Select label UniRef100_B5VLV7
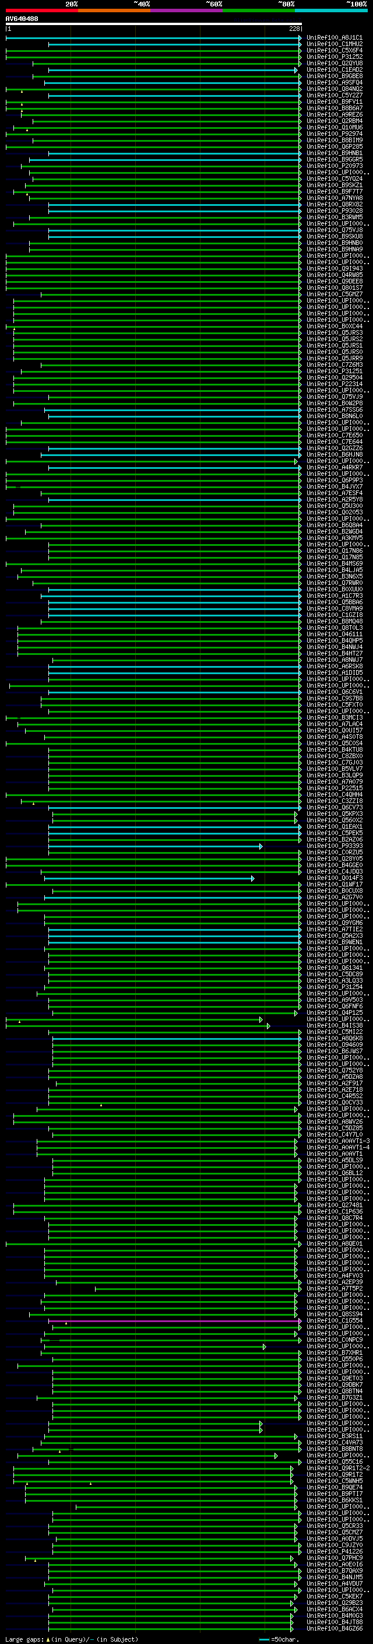373x1644 pixels. point(334,769)
